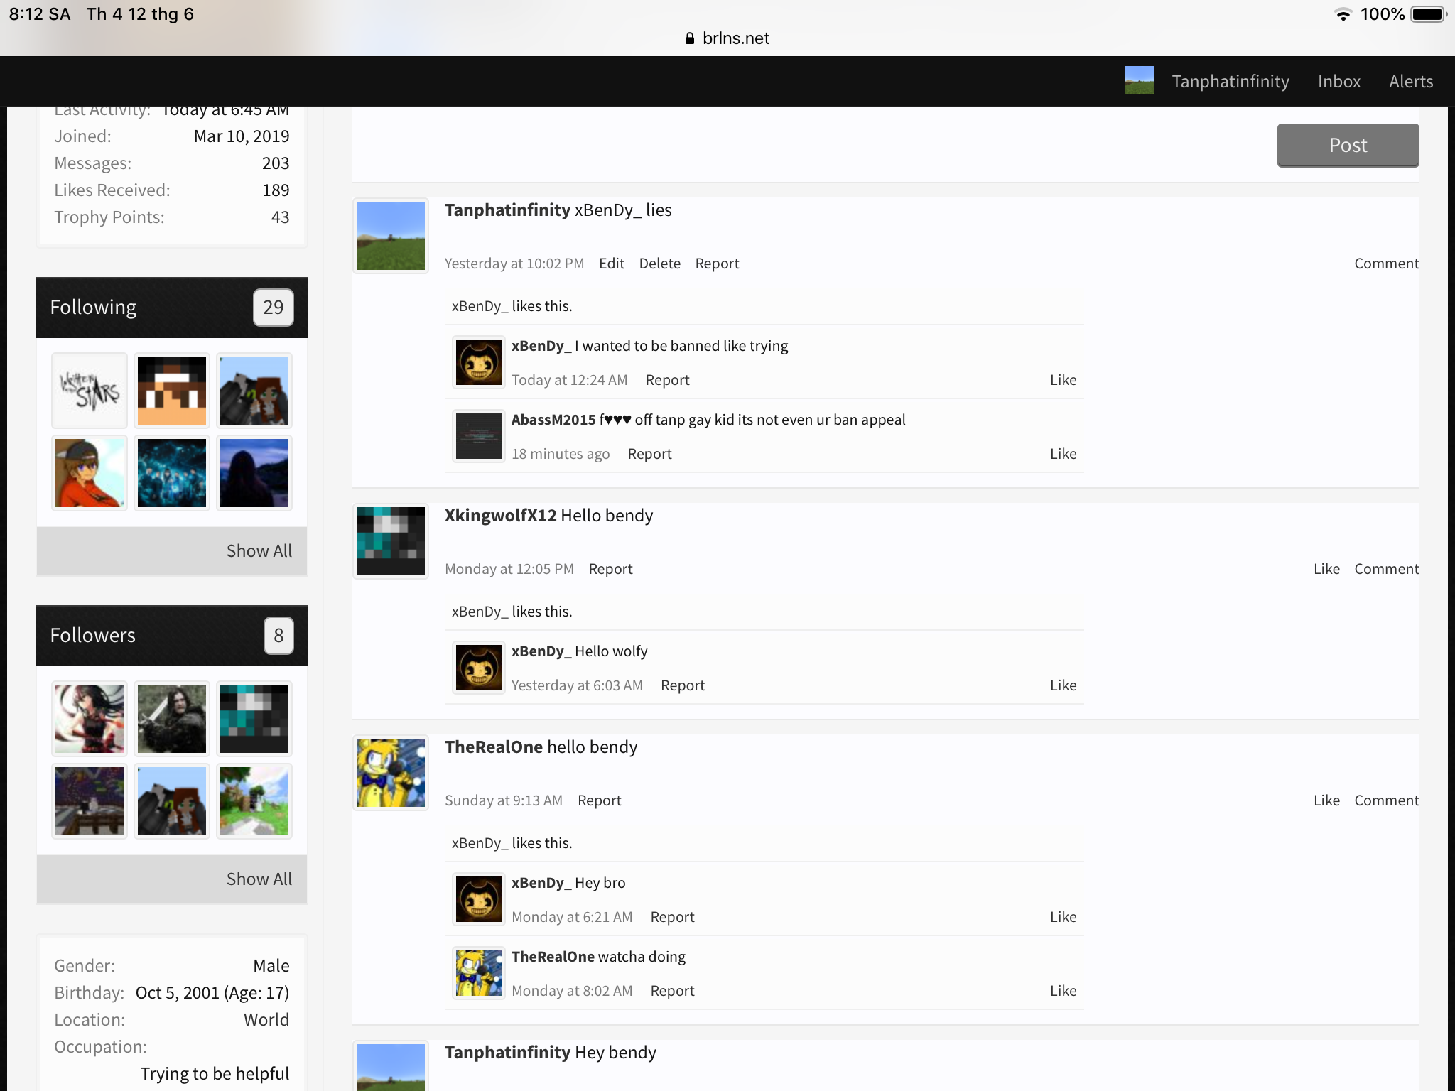Open the Inbox menu
Image resolution: width=1455 pixels, height=1091 pixels.
pos(1339,82)
